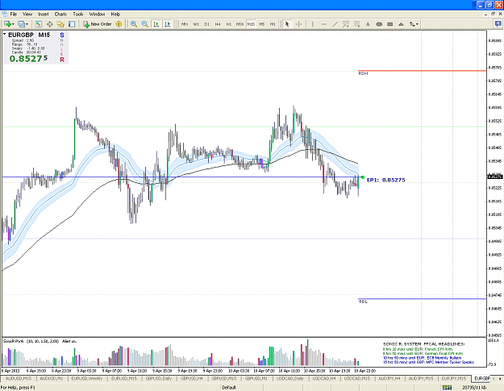The height and width of the screenshot is (391, 504).
Task: Select the Vertical Line tool
Action: pos(312,24)
